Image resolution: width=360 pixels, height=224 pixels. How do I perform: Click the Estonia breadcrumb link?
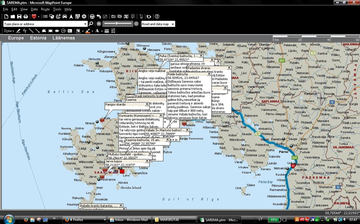click(x=38, y=38)
